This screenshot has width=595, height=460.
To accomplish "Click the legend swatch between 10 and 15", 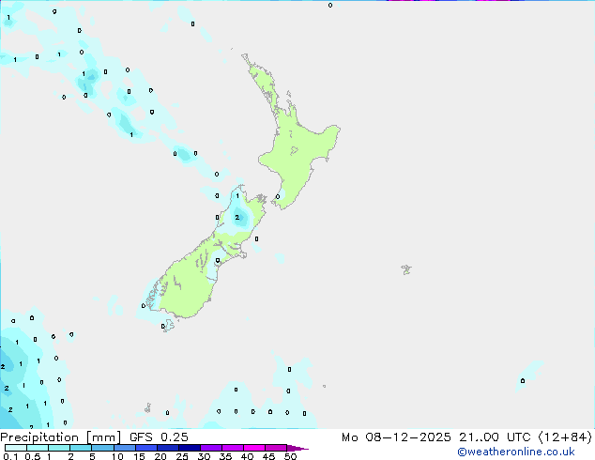I will tap(125, 448).
